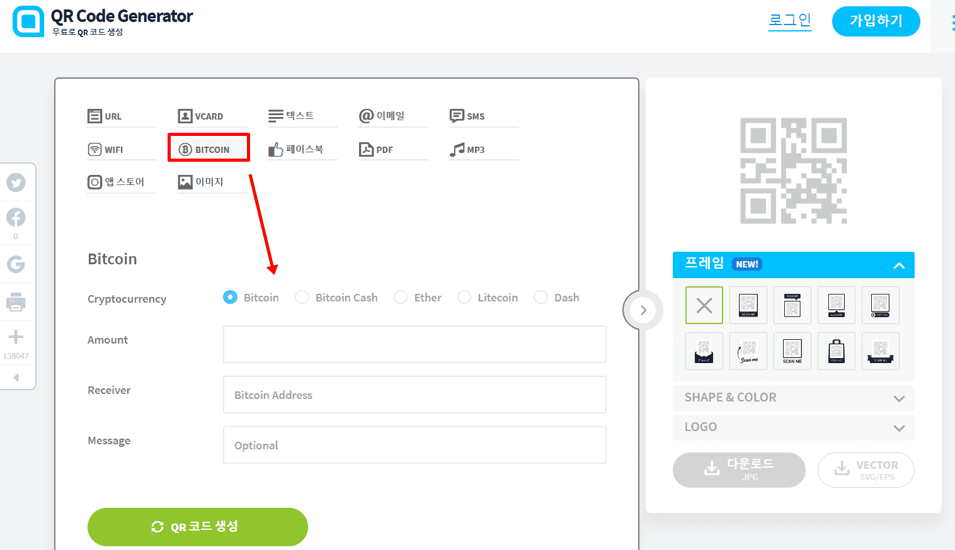Screen dimensions: 955x550
Task: Click the VECTOR SVG/EPS download button
Action: coord(866,470)
